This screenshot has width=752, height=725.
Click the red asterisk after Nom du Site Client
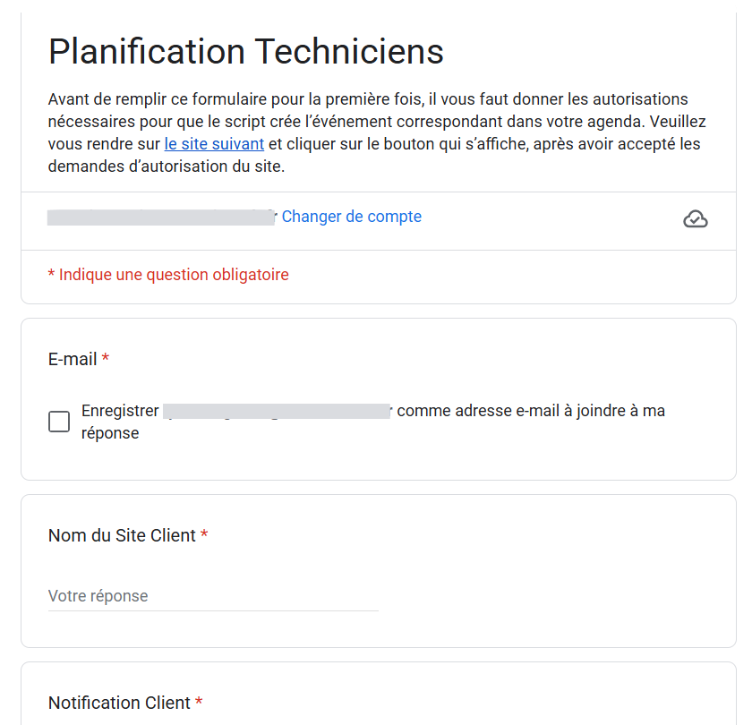(204, 534)
